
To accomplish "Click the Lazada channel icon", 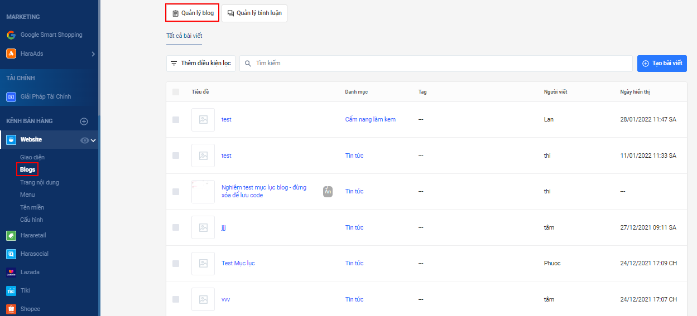I will click(11, 272).
